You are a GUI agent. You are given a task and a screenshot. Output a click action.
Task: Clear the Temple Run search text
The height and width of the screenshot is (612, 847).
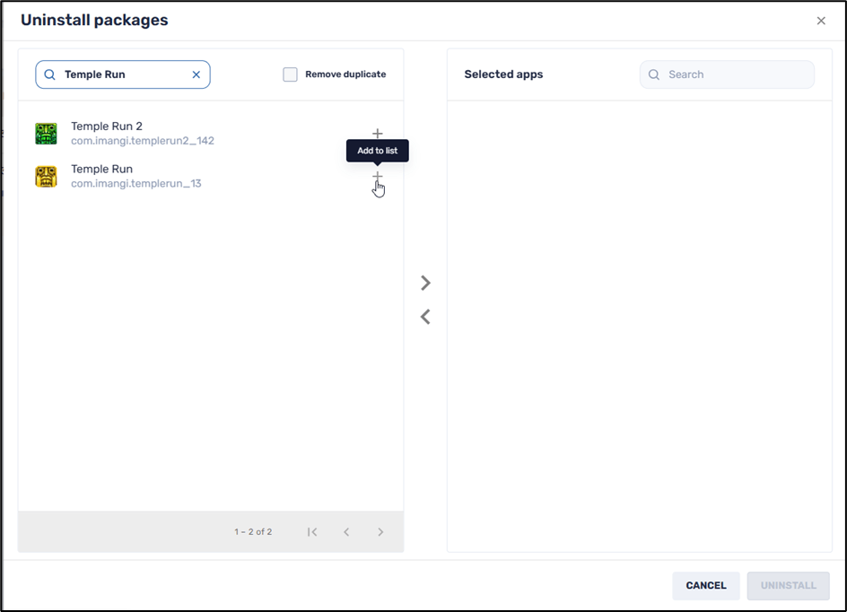[196, 74]
